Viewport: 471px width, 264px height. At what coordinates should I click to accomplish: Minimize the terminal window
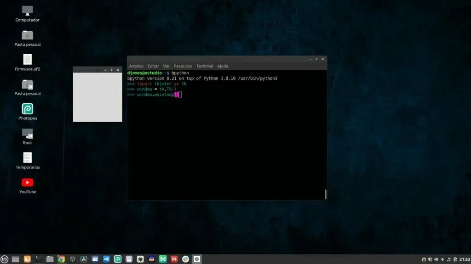click(x=310, y=59)
